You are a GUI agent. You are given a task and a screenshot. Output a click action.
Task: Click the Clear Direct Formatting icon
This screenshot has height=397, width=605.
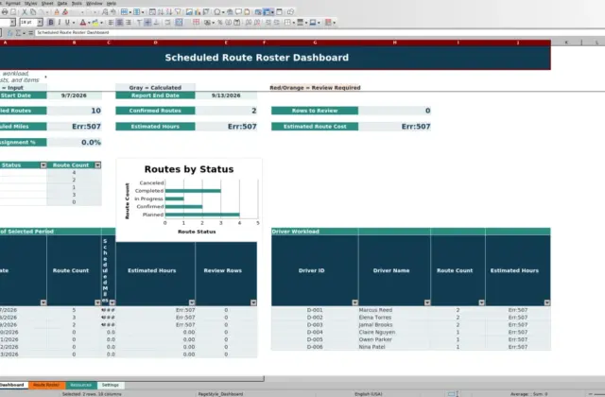65,12
